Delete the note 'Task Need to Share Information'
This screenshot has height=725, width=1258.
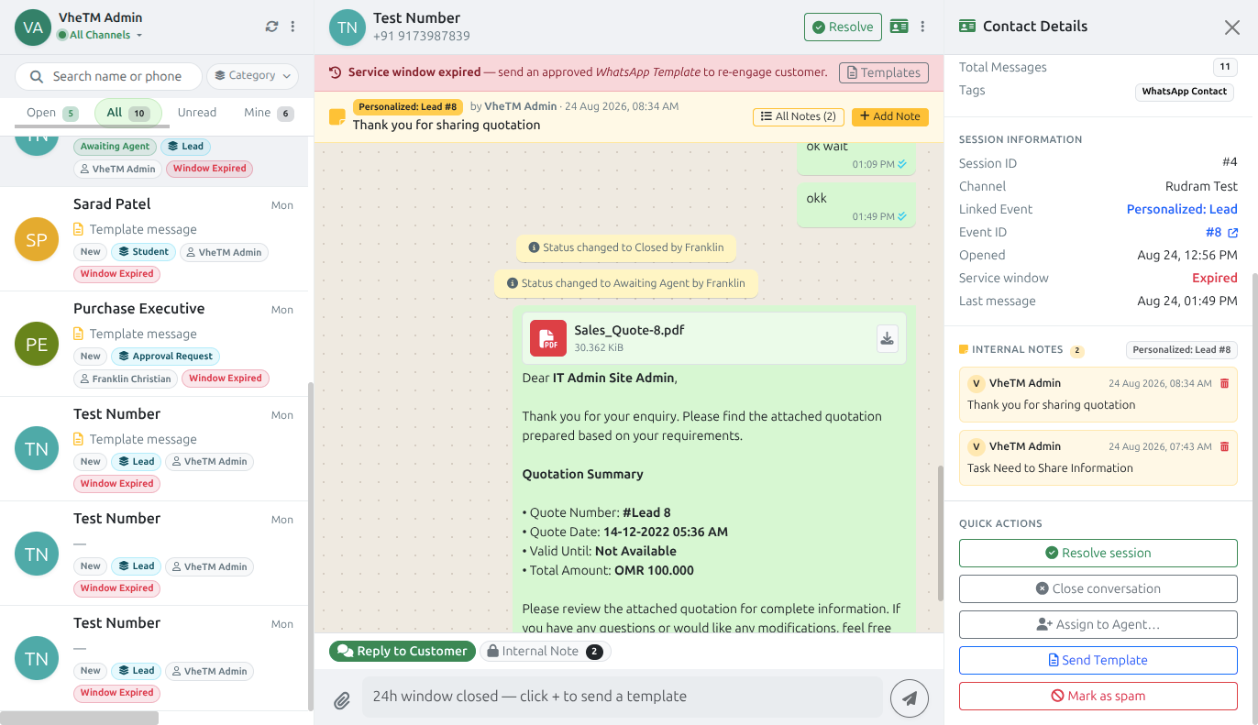pos(1224,446)
